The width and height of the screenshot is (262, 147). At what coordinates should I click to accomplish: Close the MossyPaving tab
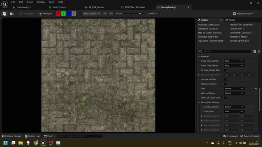click(188, 7)
